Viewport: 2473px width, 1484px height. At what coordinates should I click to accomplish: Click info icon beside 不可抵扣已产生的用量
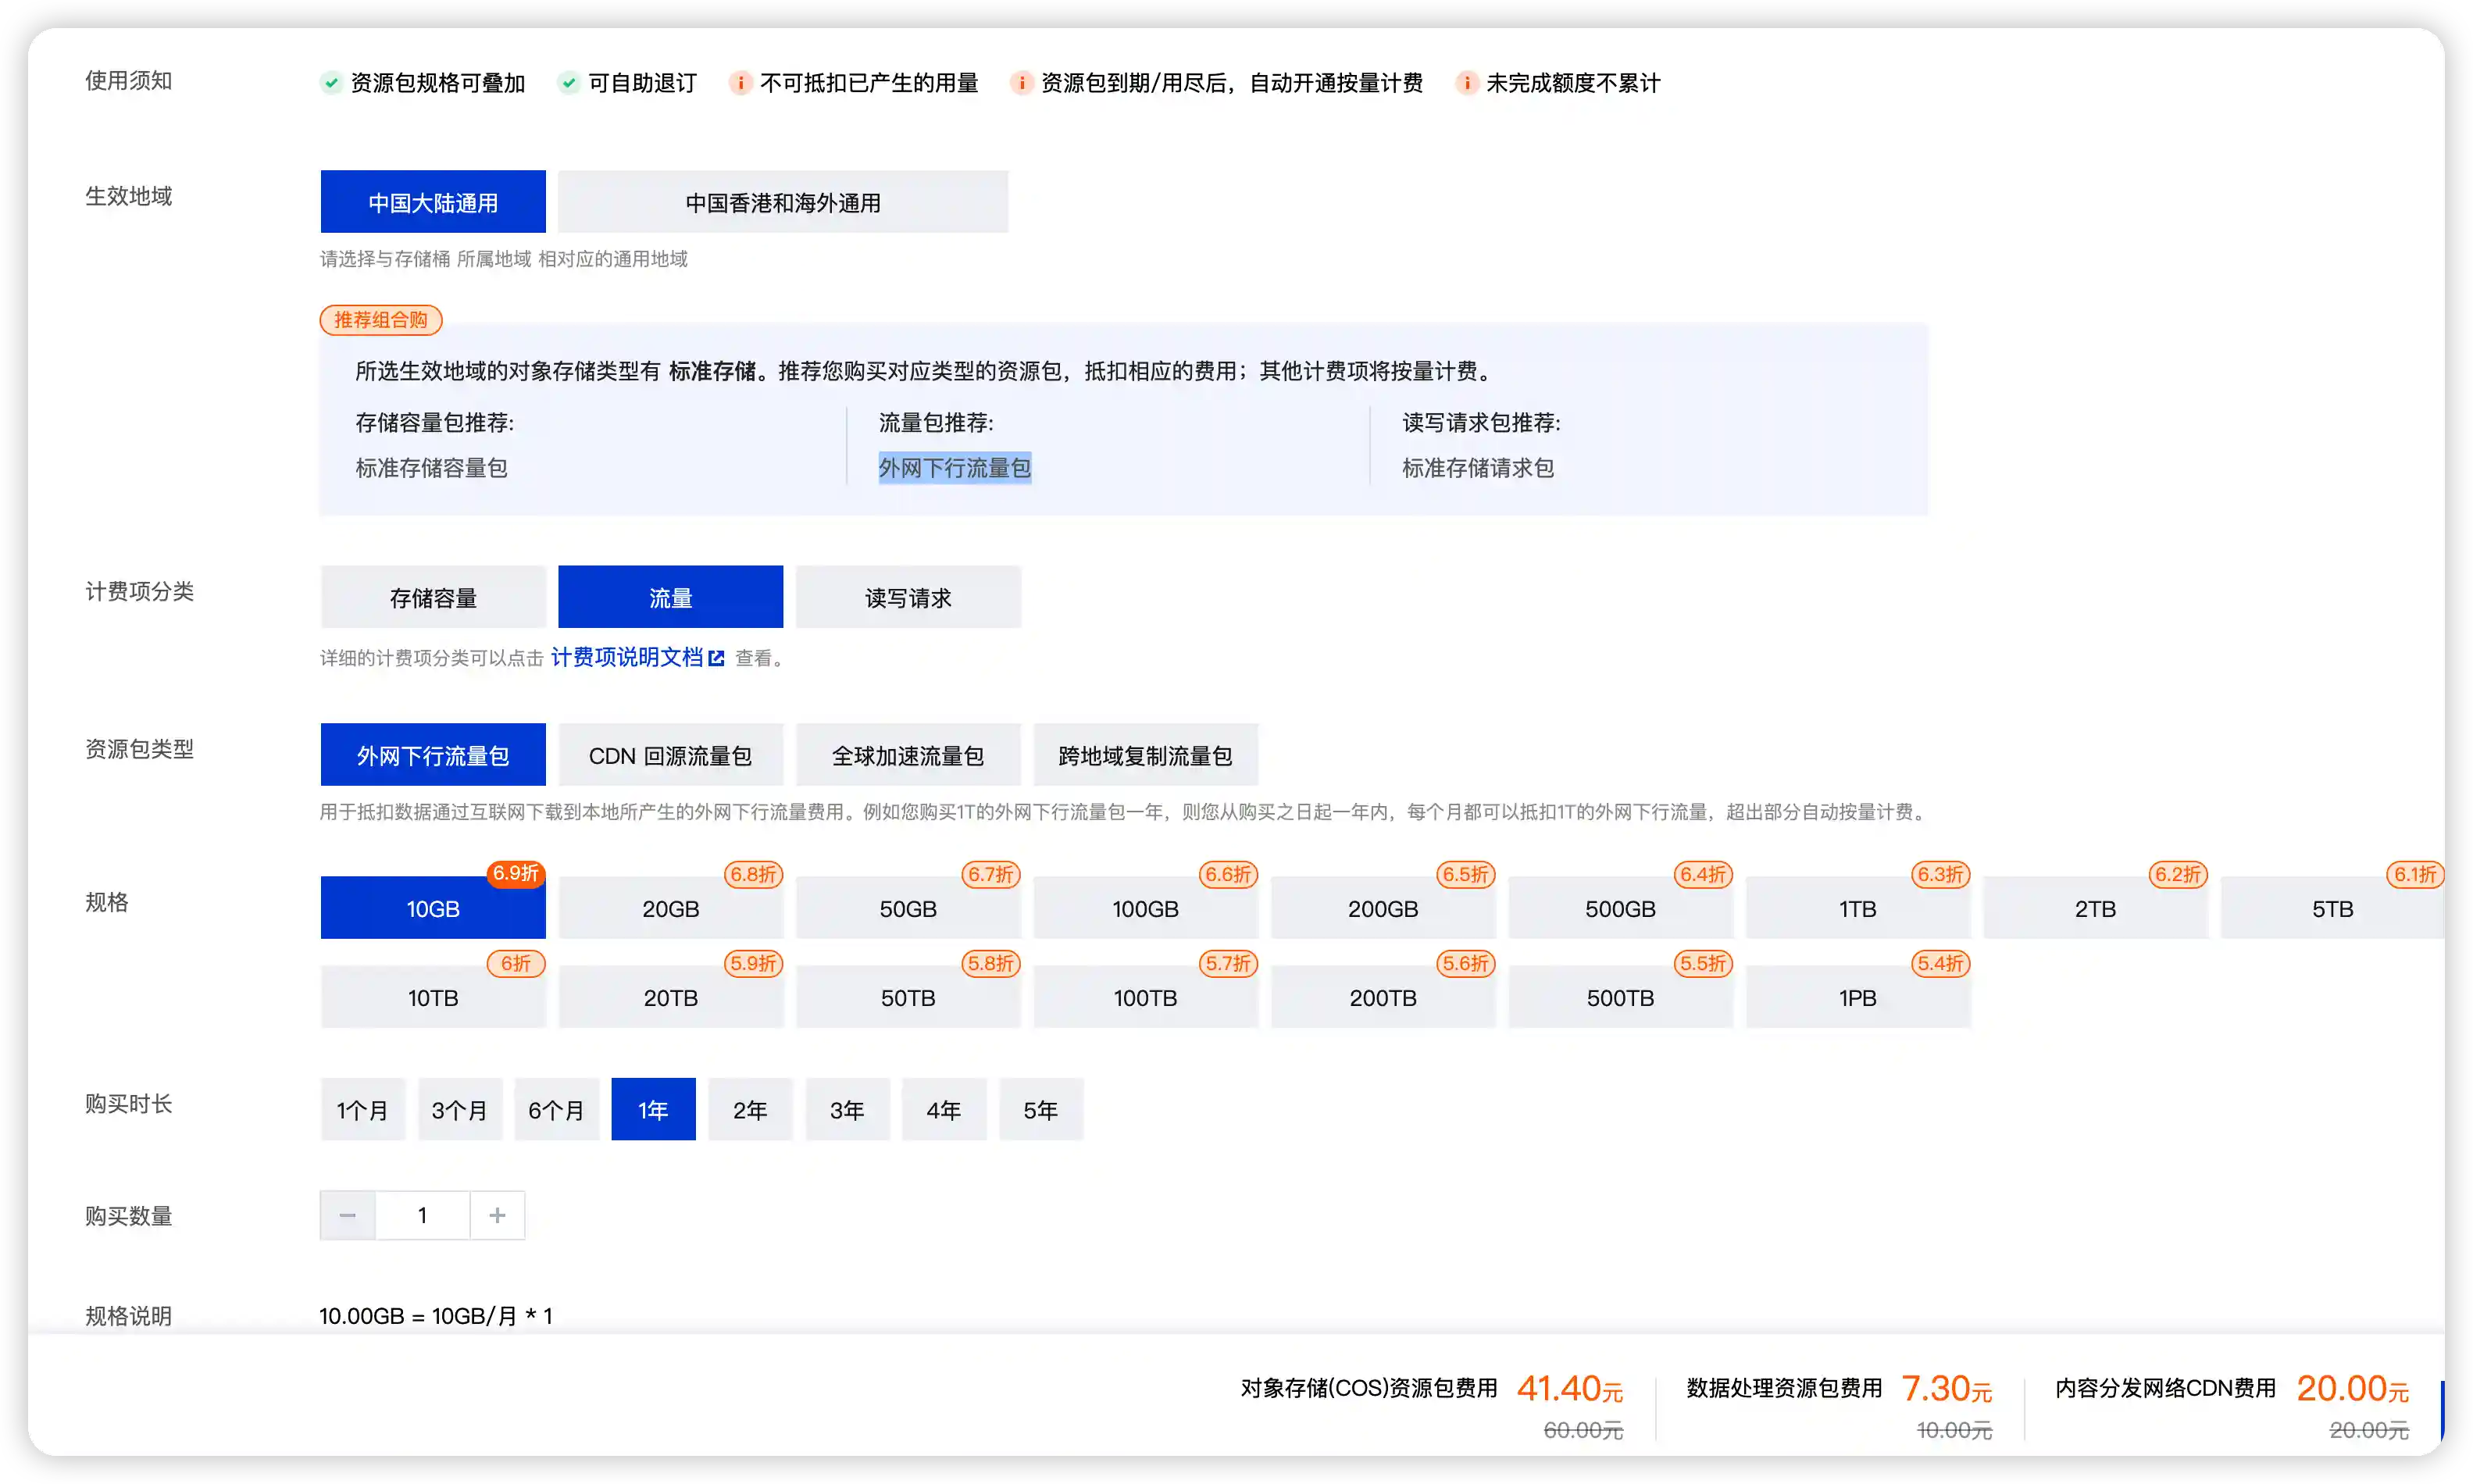click(x=740, y=83)
